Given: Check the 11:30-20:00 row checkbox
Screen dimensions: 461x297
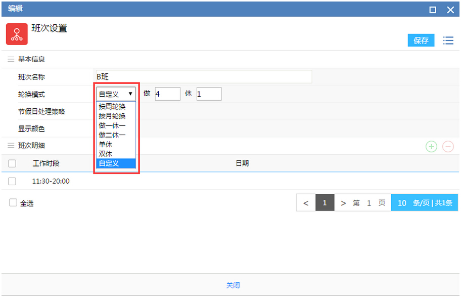Looking at the screenshot, I should point(12,181).
